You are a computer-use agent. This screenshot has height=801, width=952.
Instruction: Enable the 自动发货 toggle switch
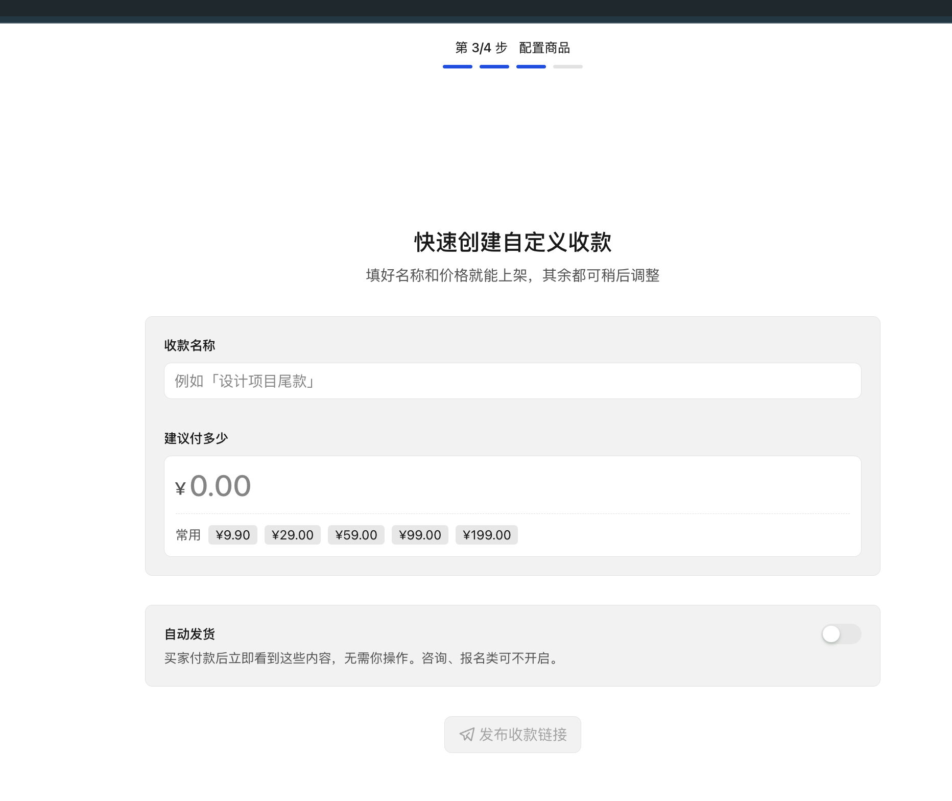coord(841,634)
